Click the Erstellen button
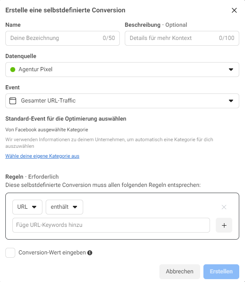Viewport: 245px width, 282px height. pos(221,271)
